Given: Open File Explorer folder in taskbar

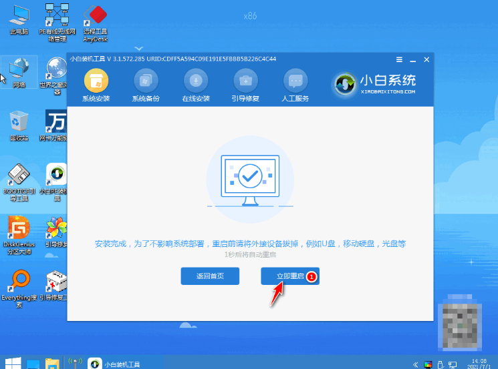Looking at the screenshot, I should [x=52, y=364].
